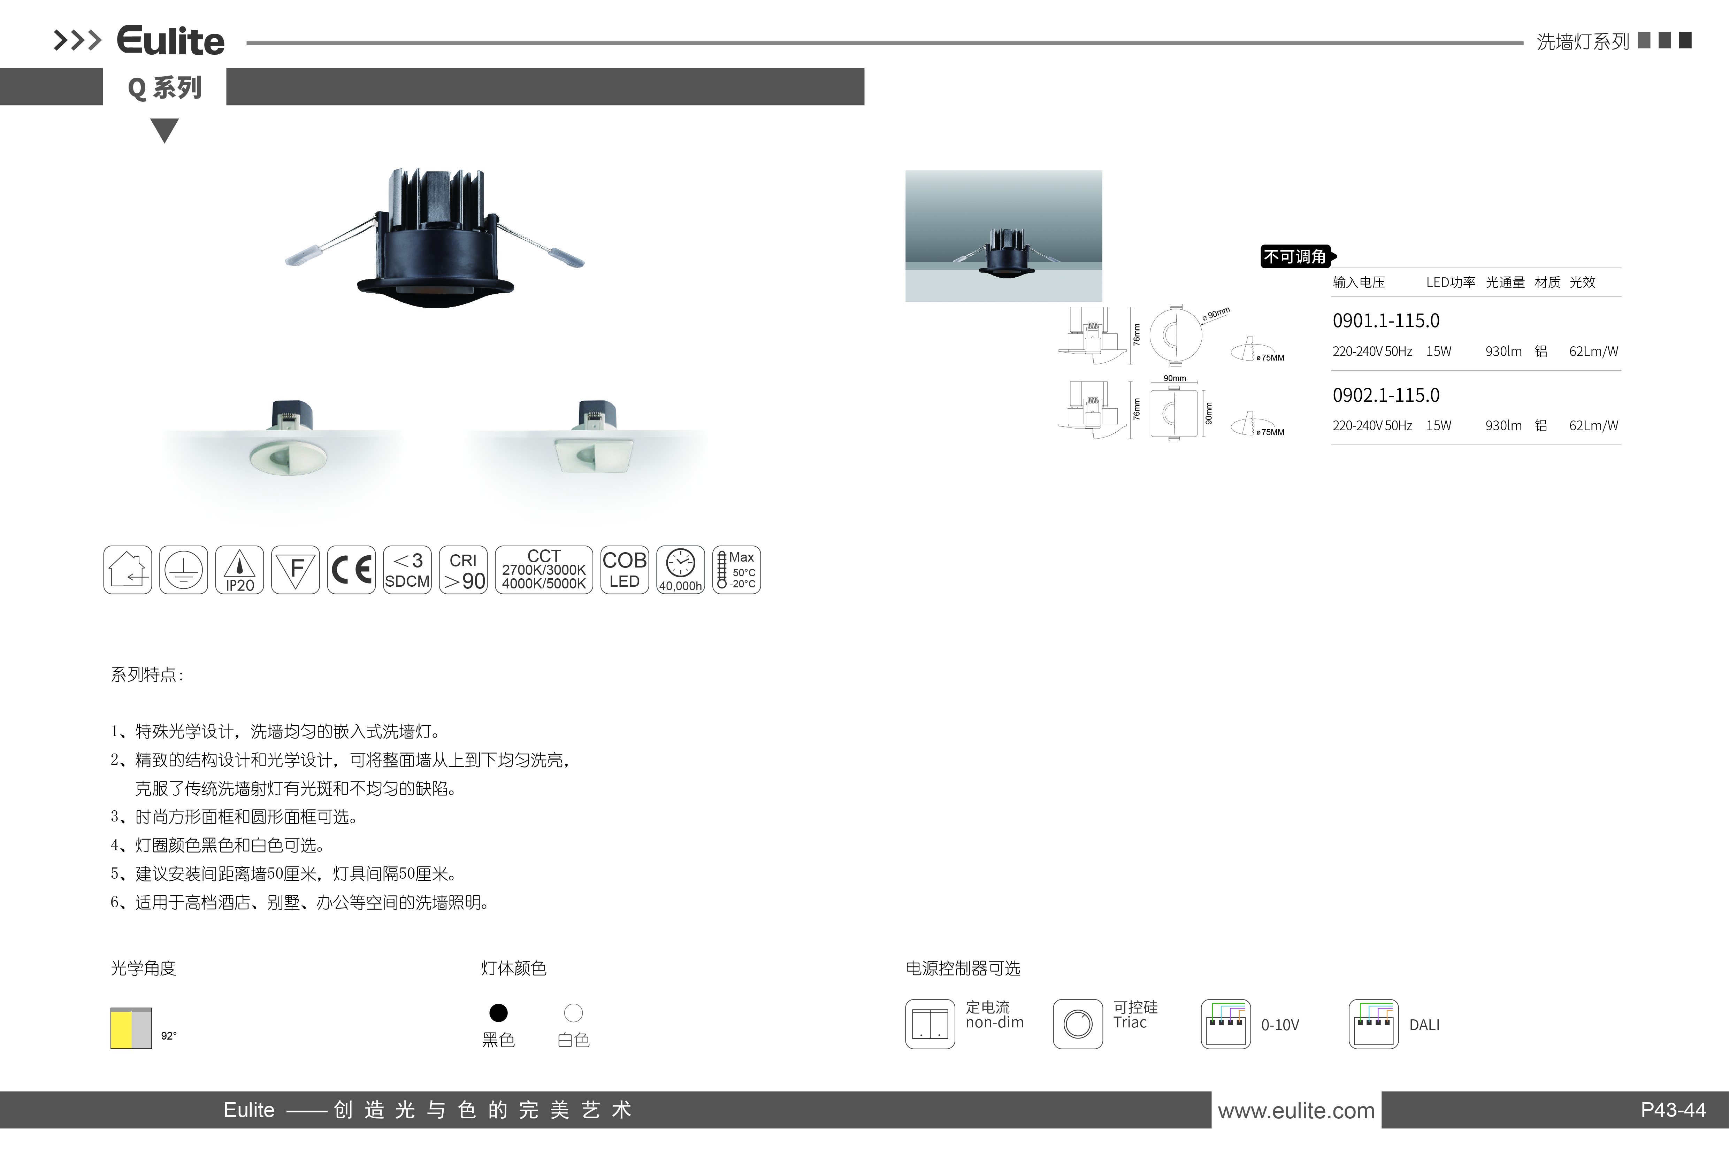Click the ceiling-installed lamp photo thumbnail
This screenshot has height=1173, width=1729.
click(1003, 236)
